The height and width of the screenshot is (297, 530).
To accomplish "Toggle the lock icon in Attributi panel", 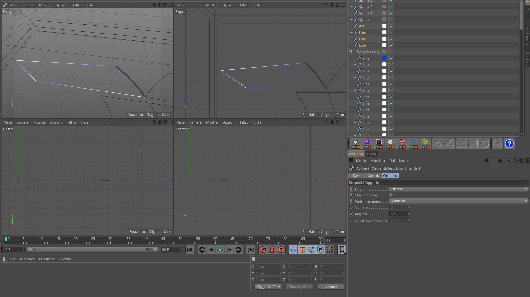I will pyautogui.click(x=515, y=160).
